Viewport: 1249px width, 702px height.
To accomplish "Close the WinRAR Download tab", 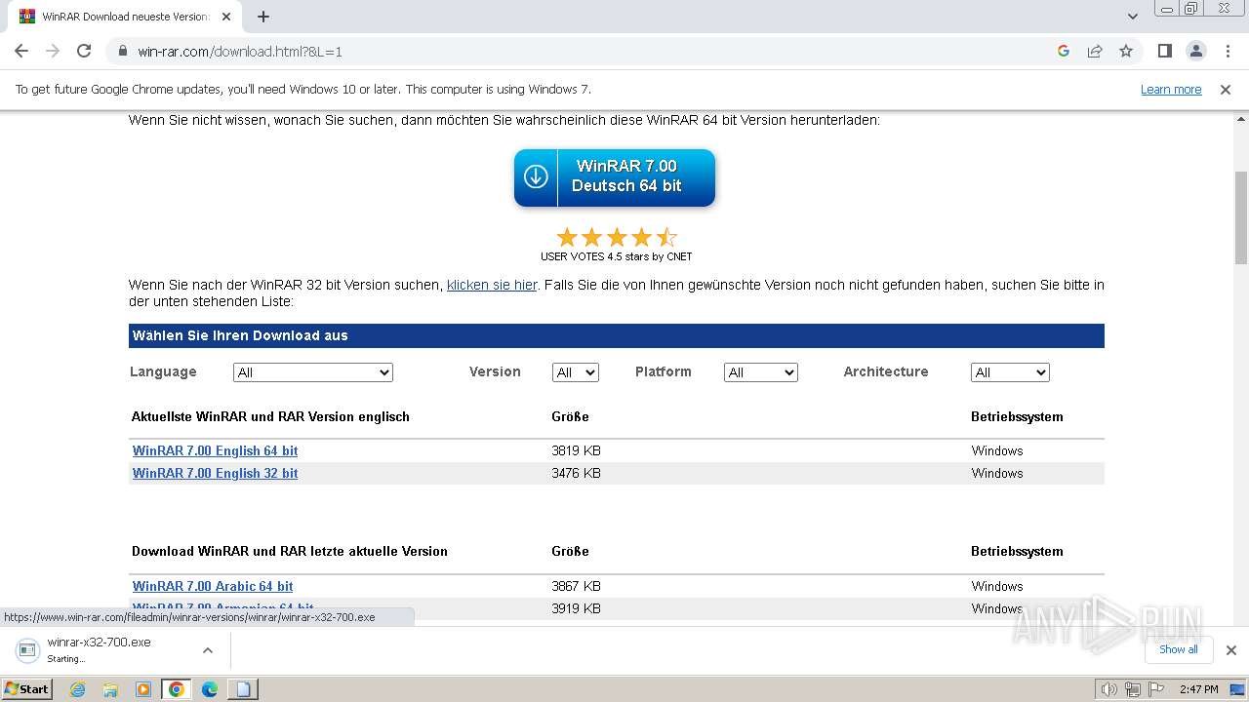I will pyautogui.click(x=226, y=17).
